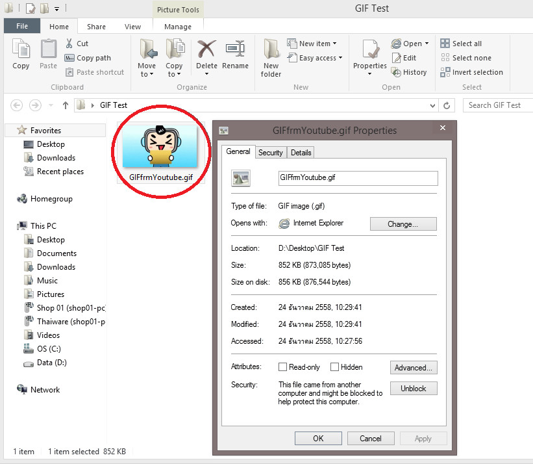This screenshot has width=533, height=464.
Task: Switch to the View ribbon tab
Action: point(132,27)
